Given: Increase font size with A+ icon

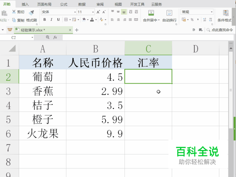Looking at the screenshot, I should click(98, 12).
